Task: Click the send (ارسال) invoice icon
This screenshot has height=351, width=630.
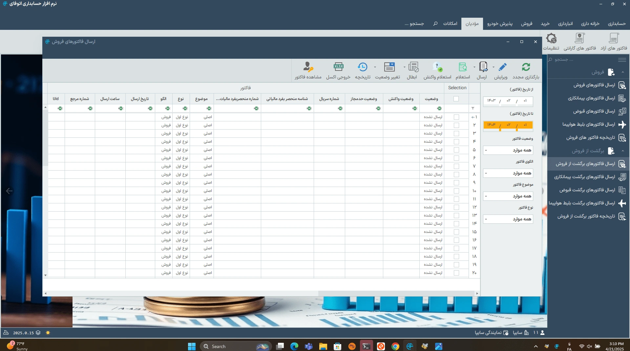Action: pyautogui.click(x=483, y=67)
